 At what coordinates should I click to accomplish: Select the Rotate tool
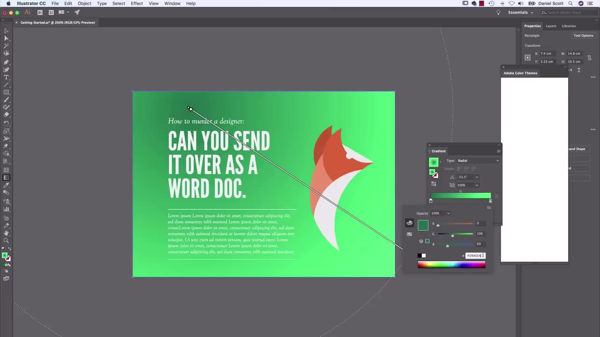pyautogui.click(x=6, y=123)
